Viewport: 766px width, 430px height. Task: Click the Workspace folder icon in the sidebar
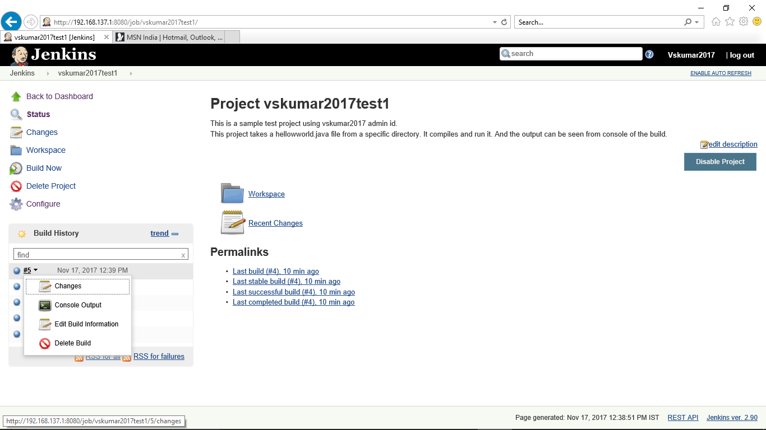16,150
